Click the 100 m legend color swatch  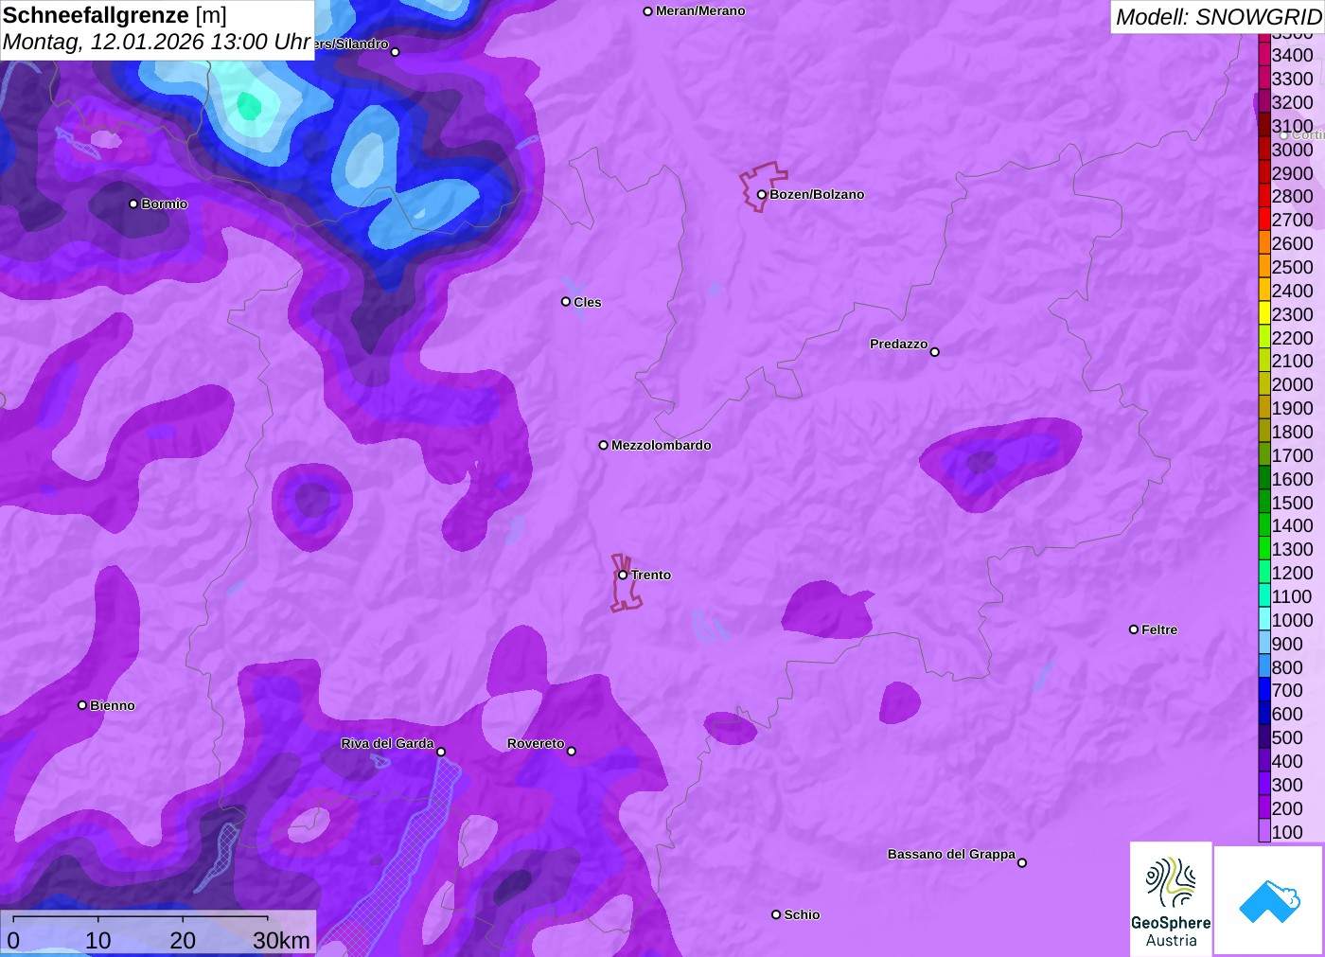pyautogui.click(x=1264, y=831)
